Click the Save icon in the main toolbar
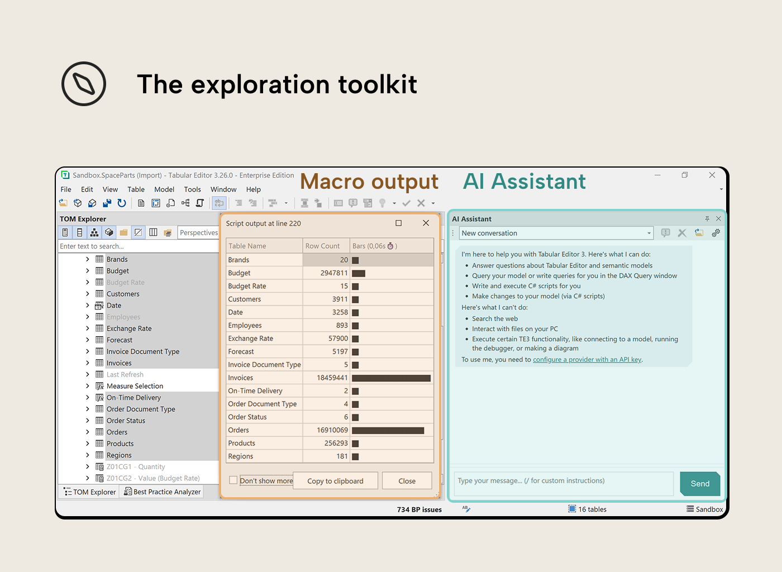This screenshot has height=572, width=782. click(x=107, y=203)
